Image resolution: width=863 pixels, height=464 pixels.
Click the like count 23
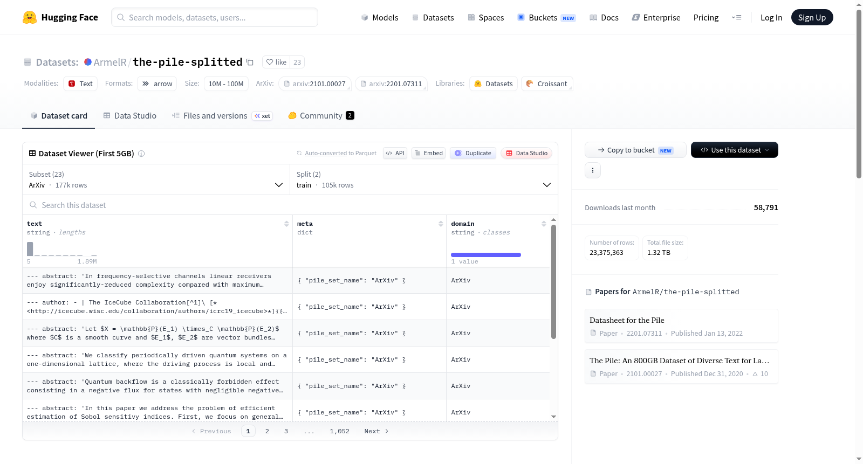(x=297, y=62)
